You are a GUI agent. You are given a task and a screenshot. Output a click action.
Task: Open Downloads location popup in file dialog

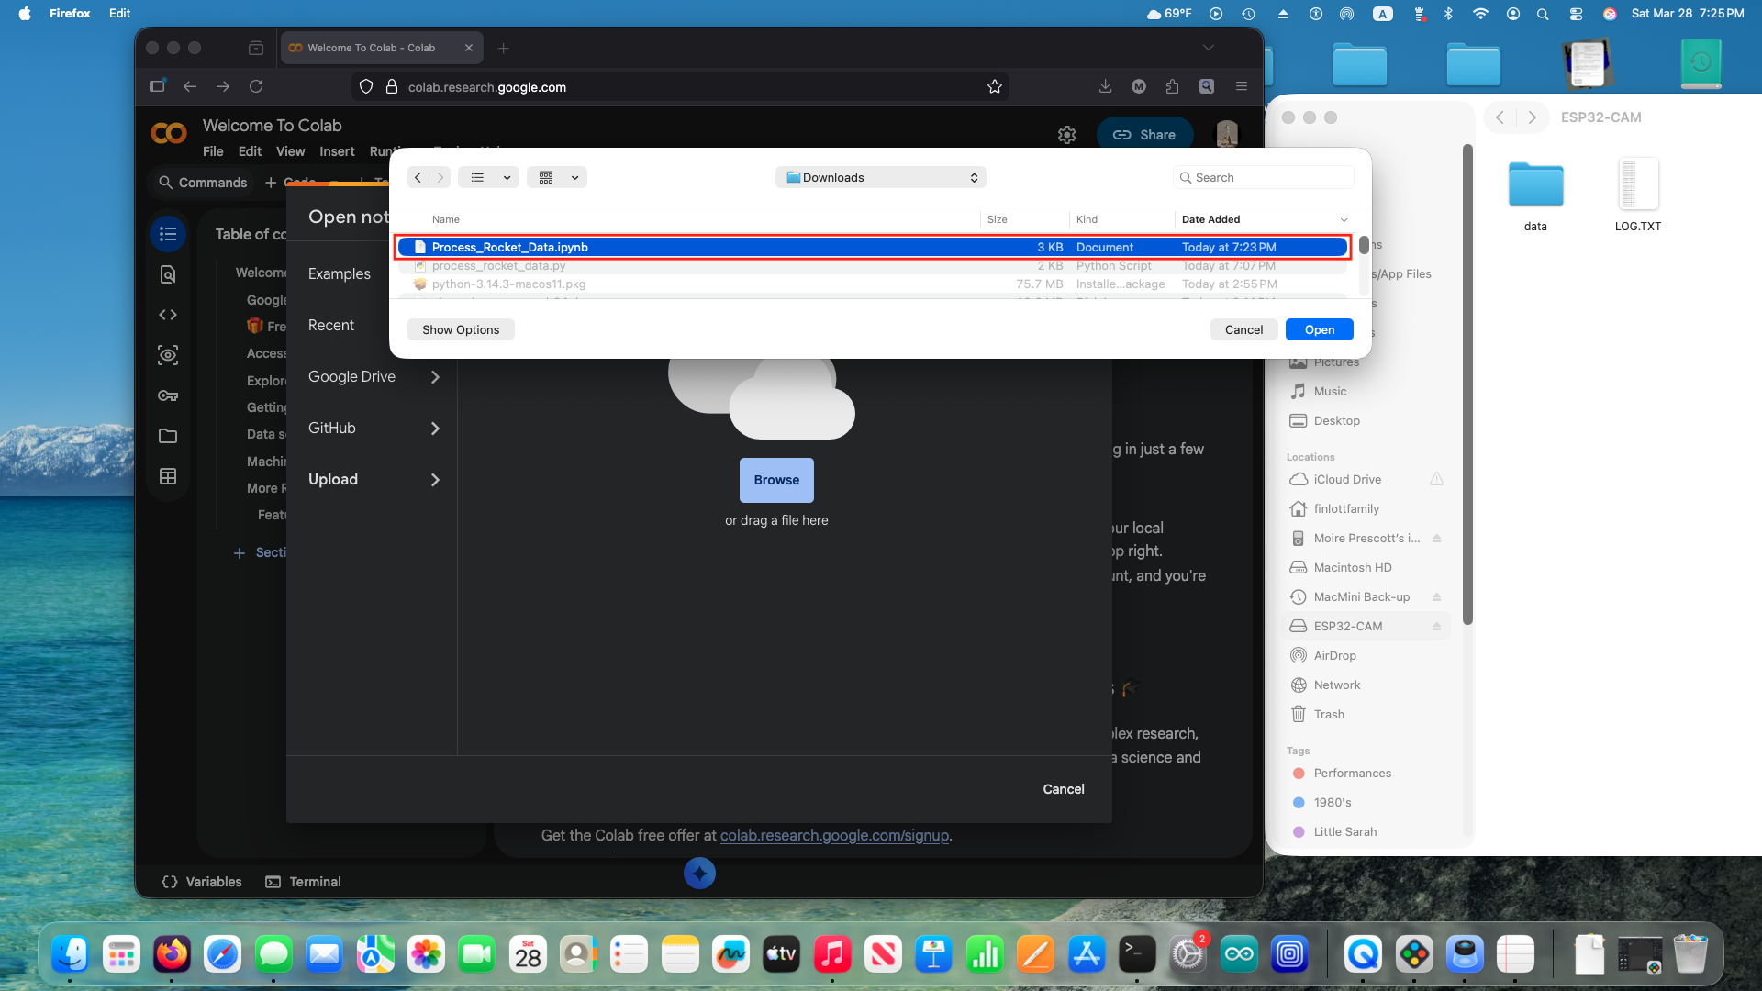coord(881,177)
